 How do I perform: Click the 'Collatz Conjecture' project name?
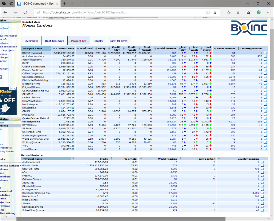(x=33, y=74)
